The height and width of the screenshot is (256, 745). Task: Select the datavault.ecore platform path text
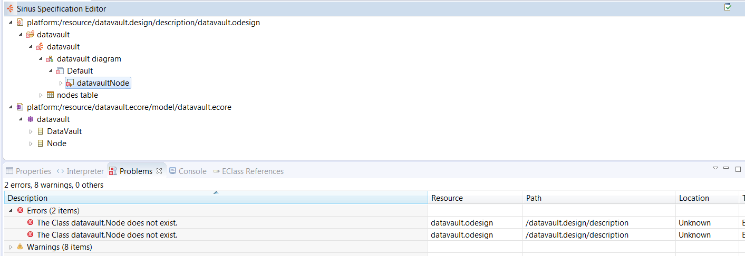point(129,107)
